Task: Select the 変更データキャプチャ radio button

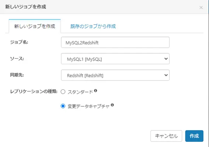Action: pyautogui.click(x=63, y=106)
